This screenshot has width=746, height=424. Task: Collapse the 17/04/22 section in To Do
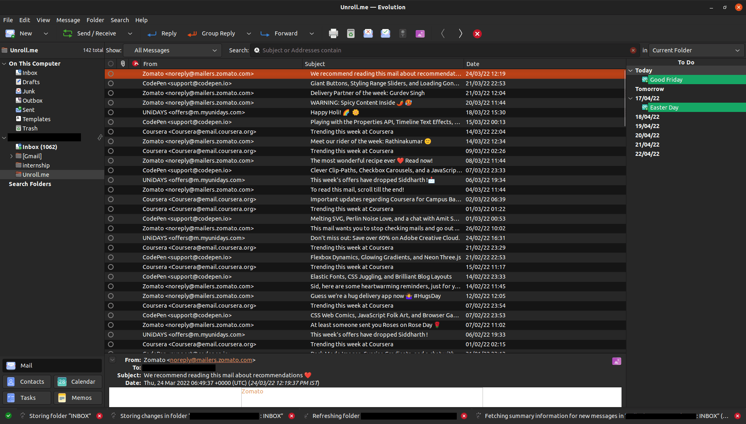click(x=630, y=98)
